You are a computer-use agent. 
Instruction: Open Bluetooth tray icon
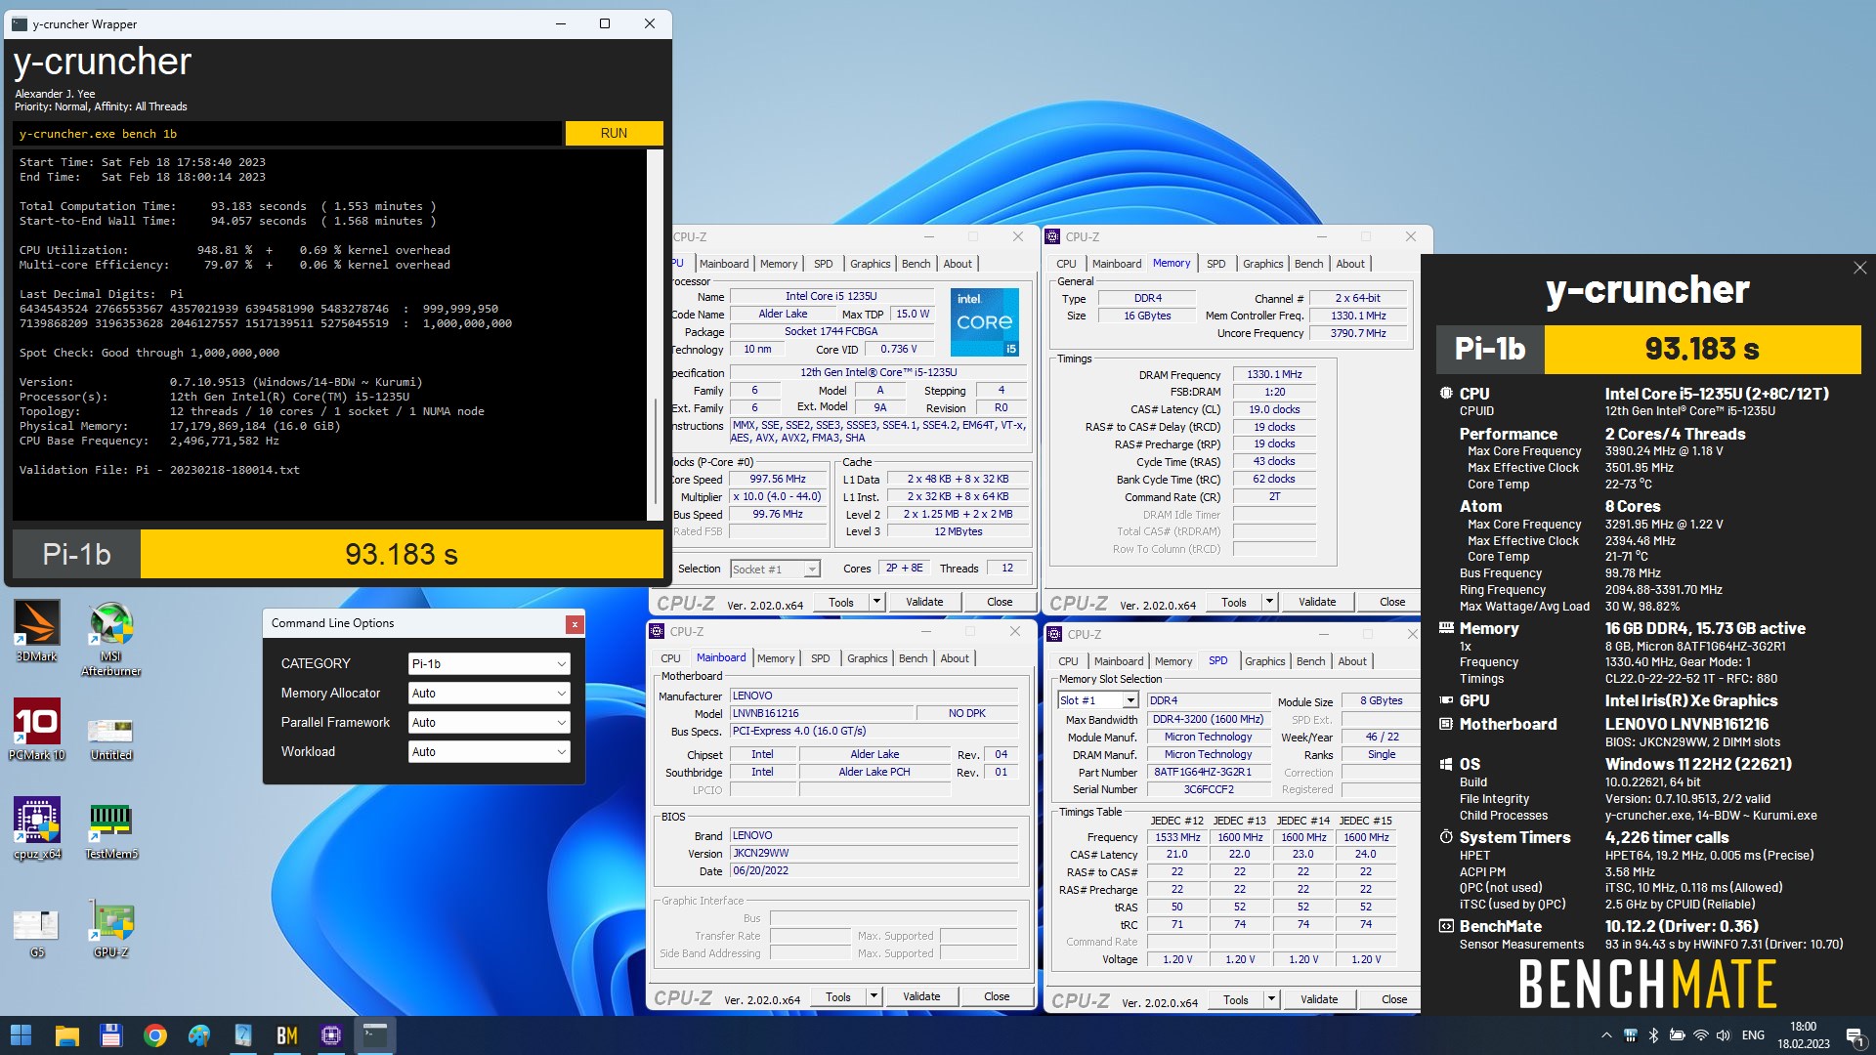[x=1653, y=1035]
